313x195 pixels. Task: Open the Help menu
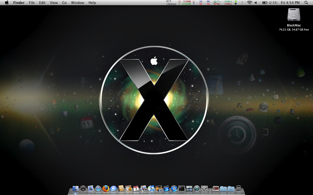click(x=92, y=3)
